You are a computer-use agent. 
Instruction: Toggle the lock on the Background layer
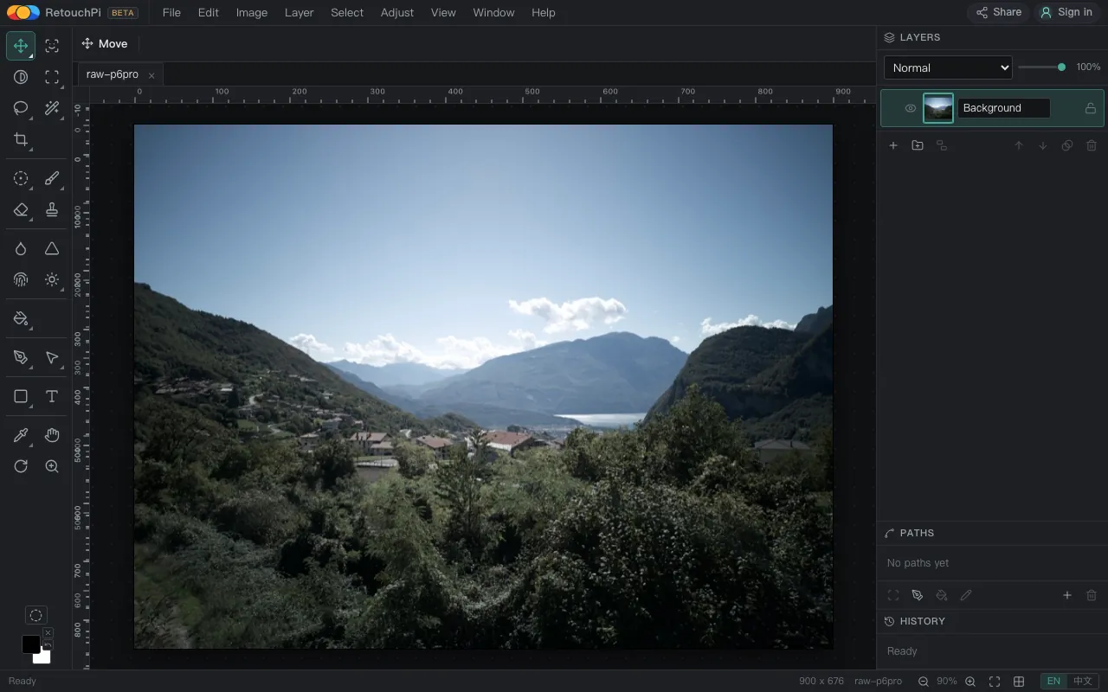click(x=1090, y=108)
